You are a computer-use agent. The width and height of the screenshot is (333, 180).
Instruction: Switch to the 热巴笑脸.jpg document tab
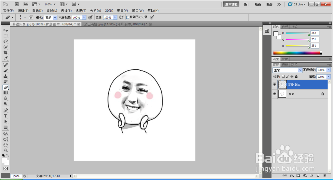pyautogui.click(x=114, y=24)
